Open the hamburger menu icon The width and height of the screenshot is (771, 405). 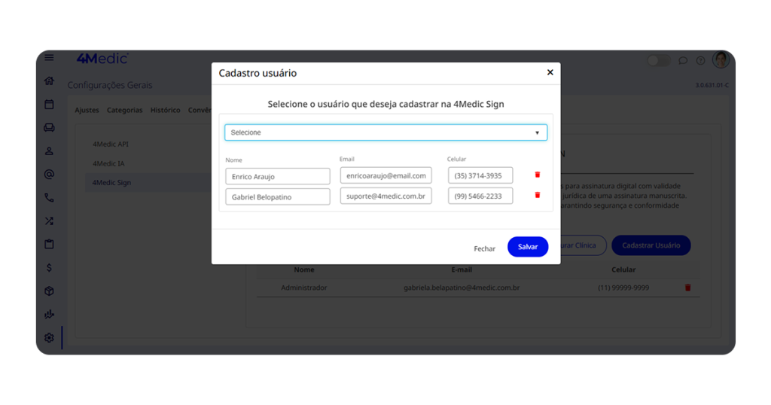point(49,57)
